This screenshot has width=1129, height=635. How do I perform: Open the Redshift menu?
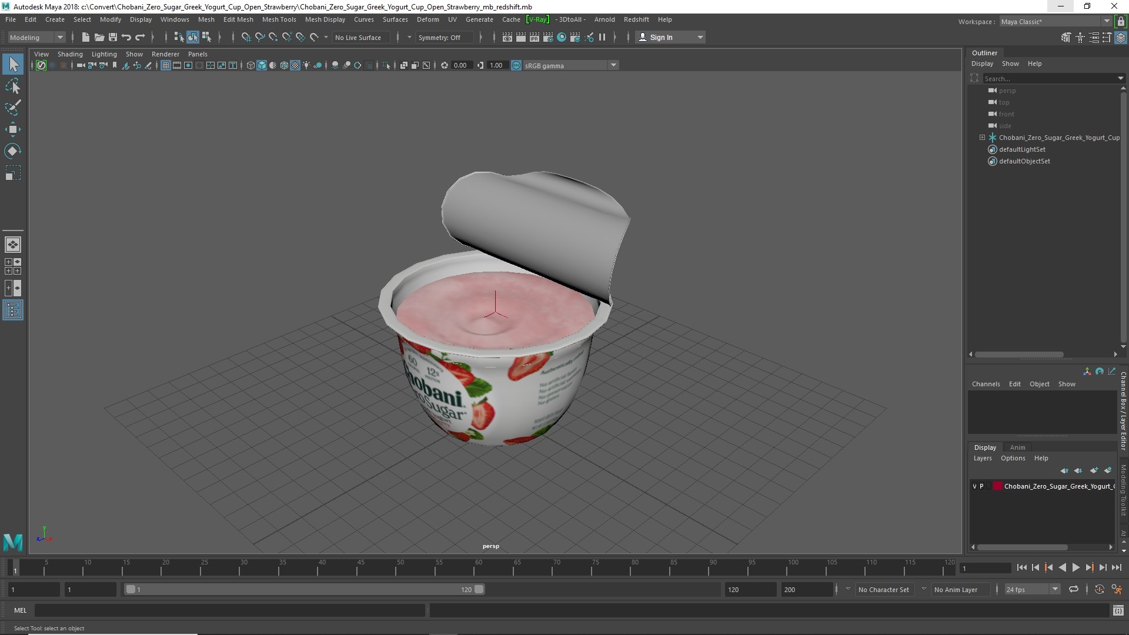(x=636, y=19)
